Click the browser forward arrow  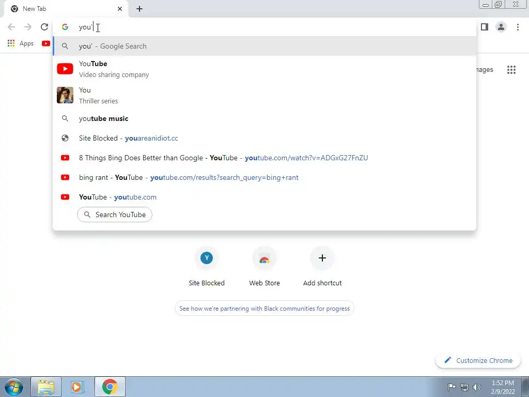tap(28, 27)
